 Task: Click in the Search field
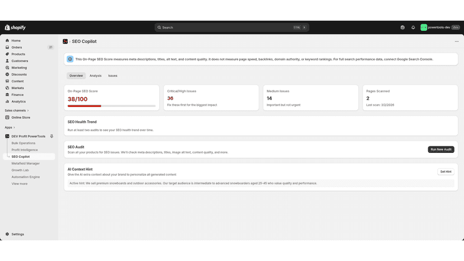231,27
